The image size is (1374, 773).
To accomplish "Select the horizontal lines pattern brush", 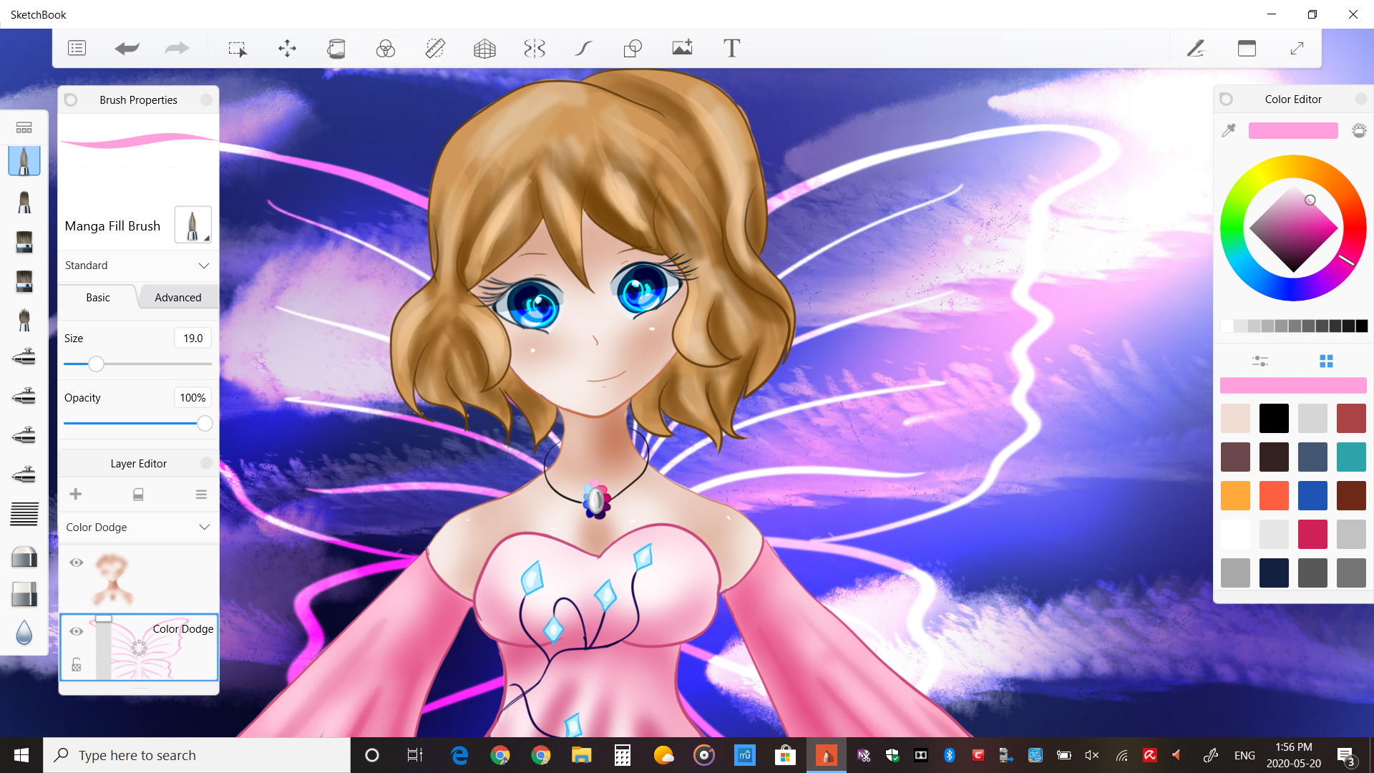I will coord(24,513).
